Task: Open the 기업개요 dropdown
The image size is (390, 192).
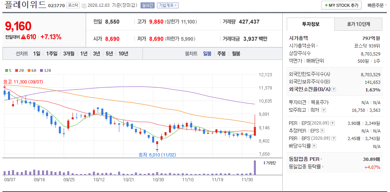Action: pyautogui.click(x=168, y=5)
